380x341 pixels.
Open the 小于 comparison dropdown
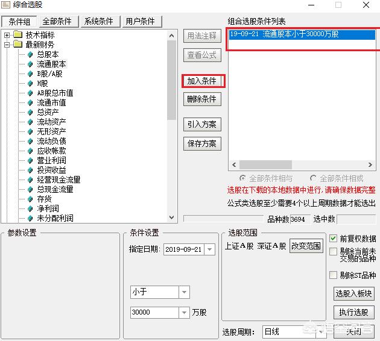(184, 292)
